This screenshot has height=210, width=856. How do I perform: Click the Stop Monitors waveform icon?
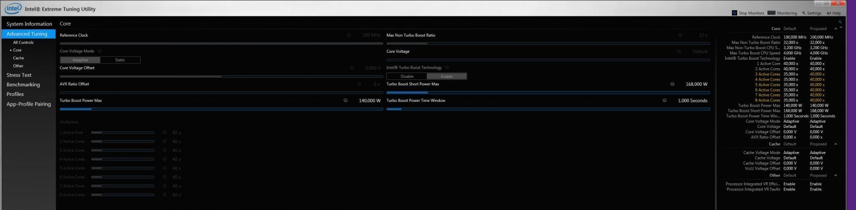point(735,13)
